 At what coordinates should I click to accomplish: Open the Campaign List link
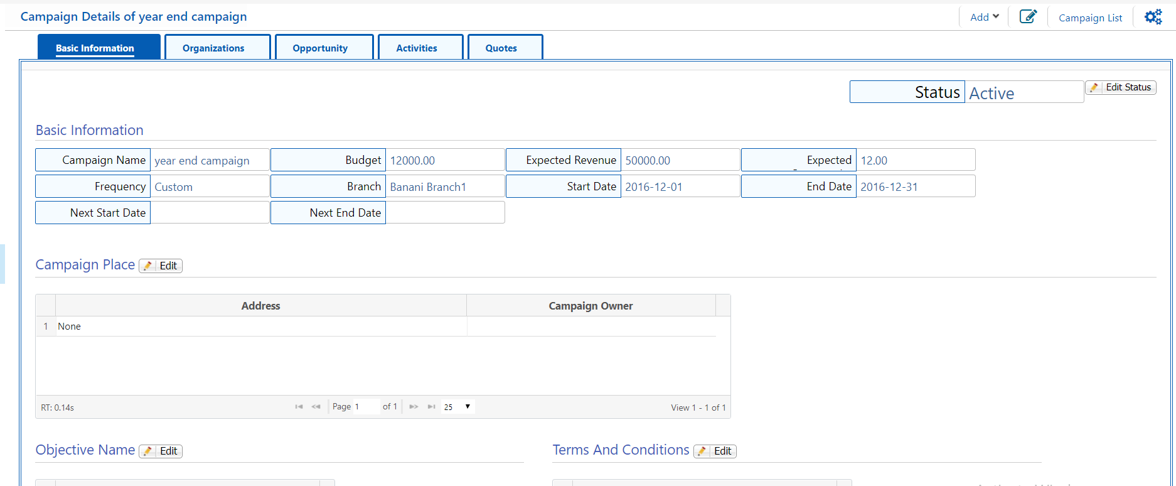tap(1090, 18)
